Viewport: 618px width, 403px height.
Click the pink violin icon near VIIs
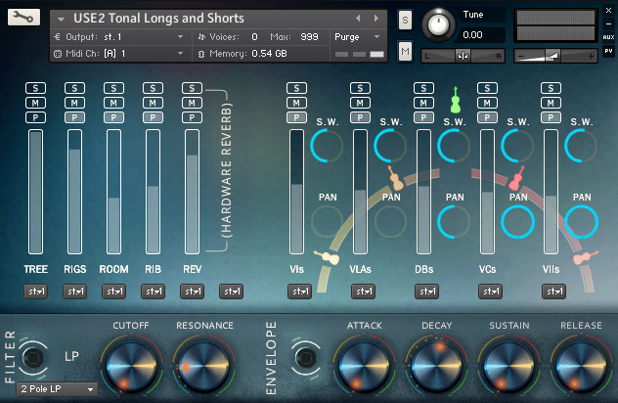[x=586, y=257]
